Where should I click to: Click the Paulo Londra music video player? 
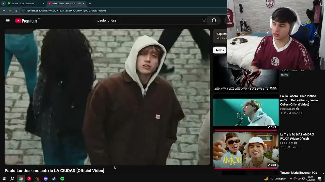(x=107, y=97)
